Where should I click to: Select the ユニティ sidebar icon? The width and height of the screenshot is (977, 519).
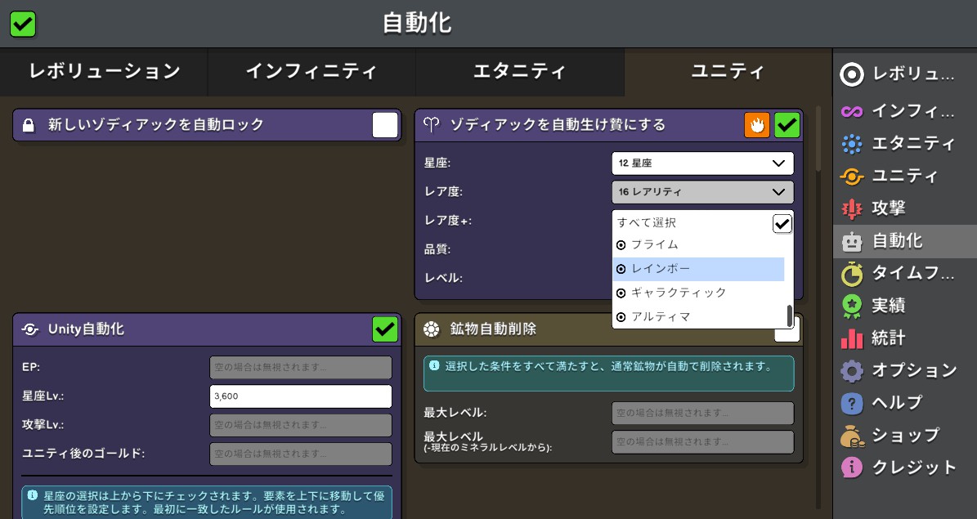(x=852, y=177)
